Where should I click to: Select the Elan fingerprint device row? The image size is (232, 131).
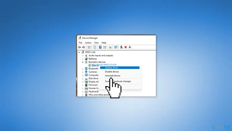pos(102,65)
